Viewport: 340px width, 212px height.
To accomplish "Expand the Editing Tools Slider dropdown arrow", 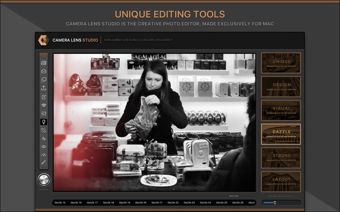I will point(292,196).
